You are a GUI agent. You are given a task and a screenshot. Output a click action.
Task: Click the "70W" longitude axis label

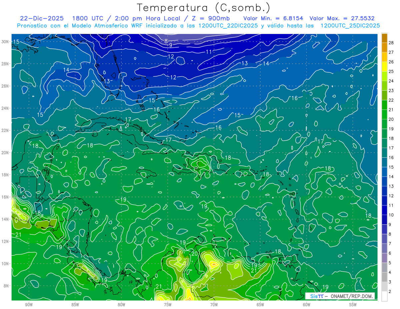pos(214,305)
